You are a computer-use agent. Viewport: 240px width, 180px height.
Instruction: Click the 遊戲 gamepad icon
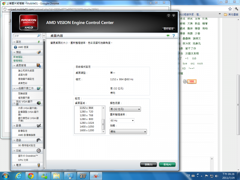(39, 140)
